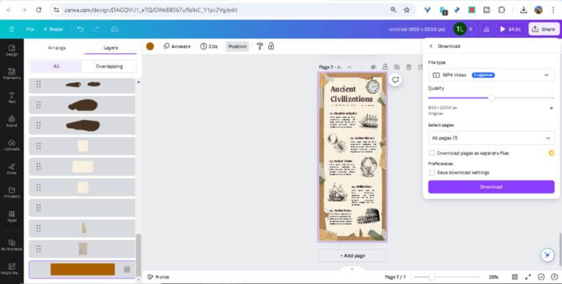
Task: Add a comment on the page
Action: (x=395, y=80)
